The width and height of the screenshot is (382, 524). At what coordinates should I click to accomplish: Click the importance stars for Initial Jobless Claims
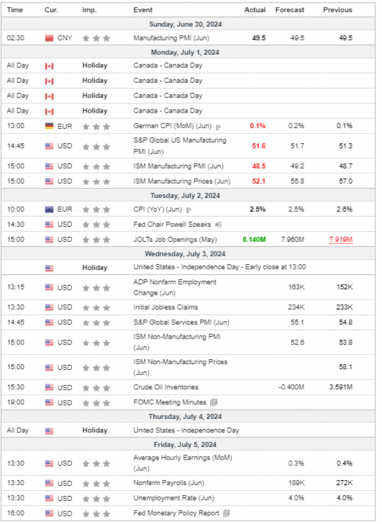[96, 308]
